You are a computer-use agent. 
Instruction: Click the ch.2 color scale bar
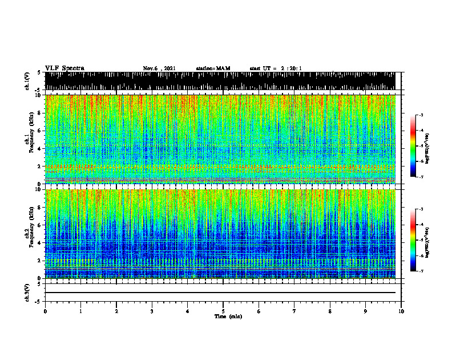[x=413, y=240]
